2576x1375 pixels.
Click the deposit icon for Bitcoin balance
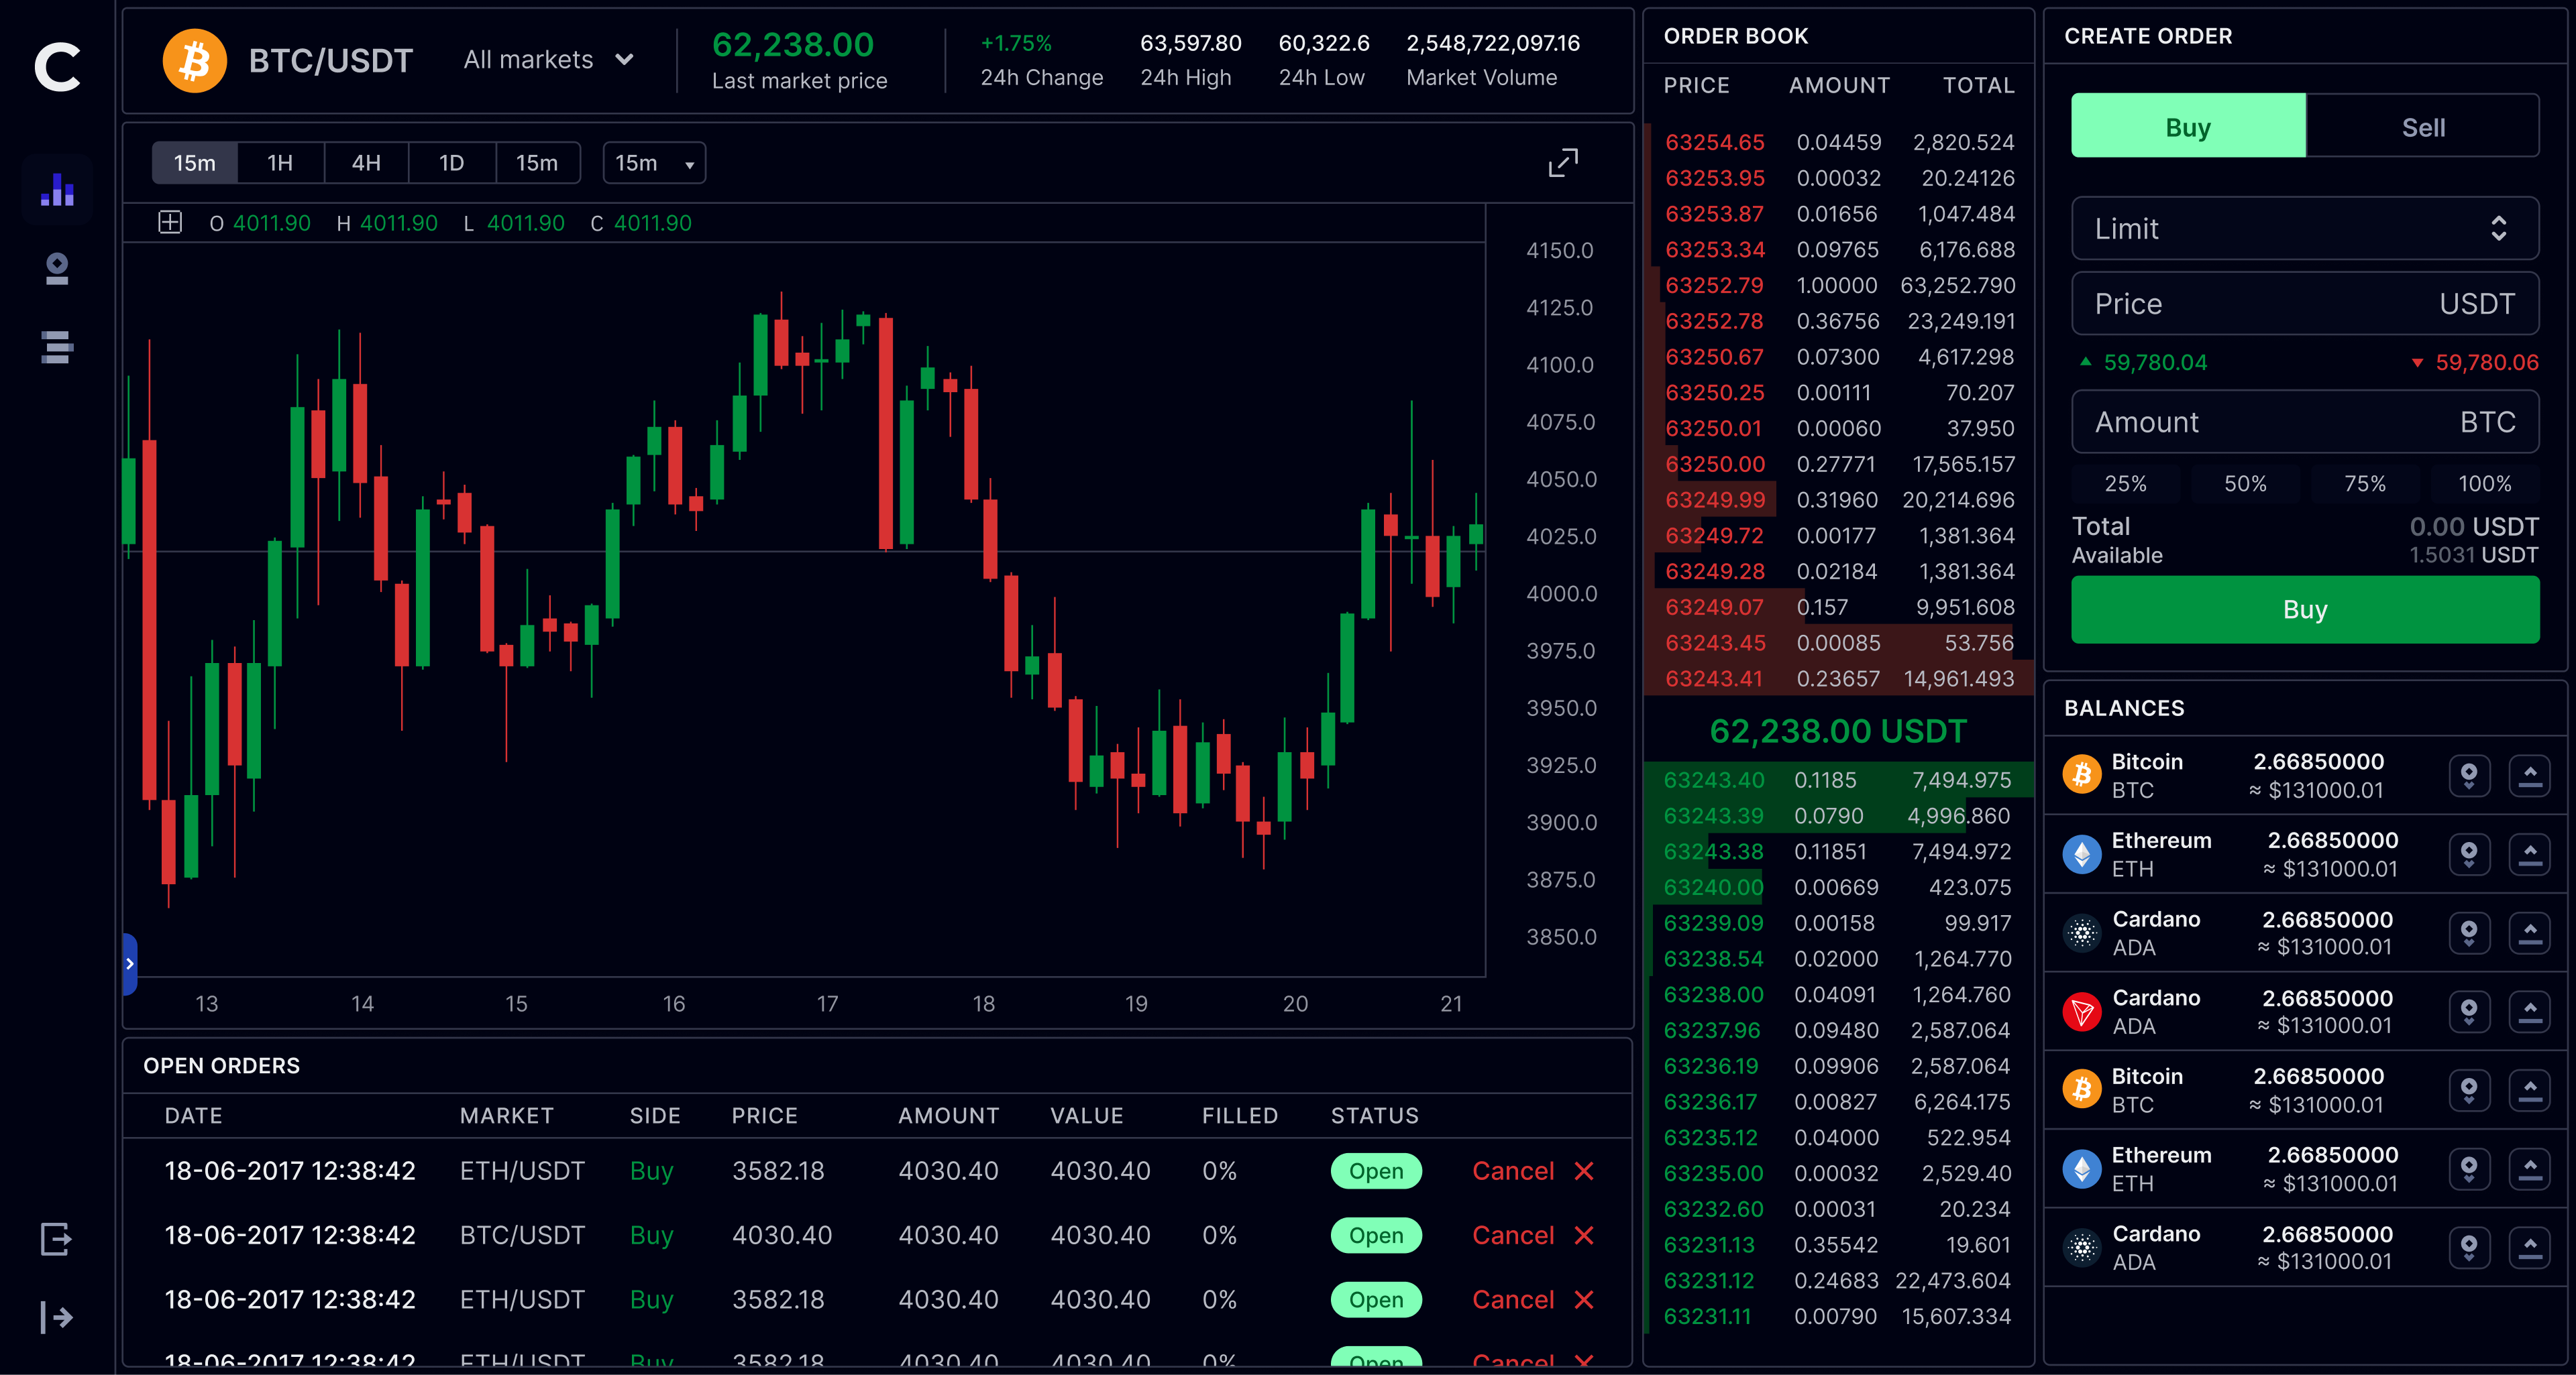pyautogui.click(x=2469, y=776)
